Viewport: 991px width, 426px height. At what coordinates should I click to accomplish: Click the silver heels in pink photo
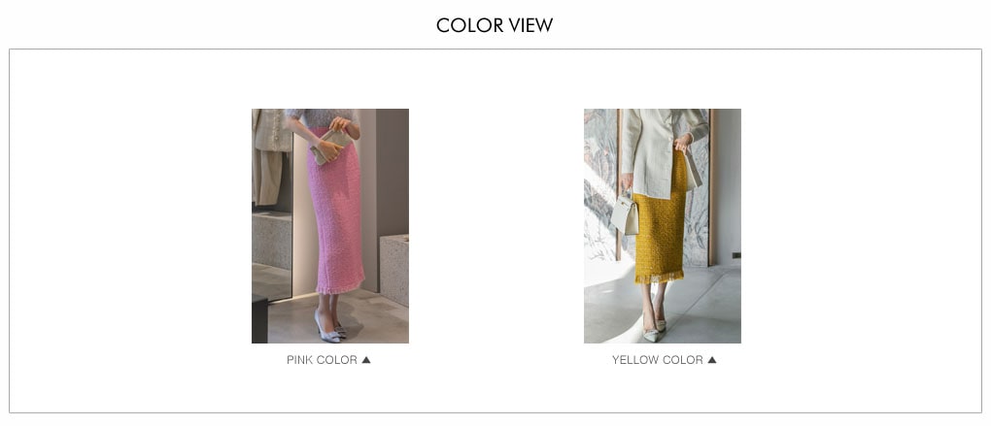coord(330,329)
